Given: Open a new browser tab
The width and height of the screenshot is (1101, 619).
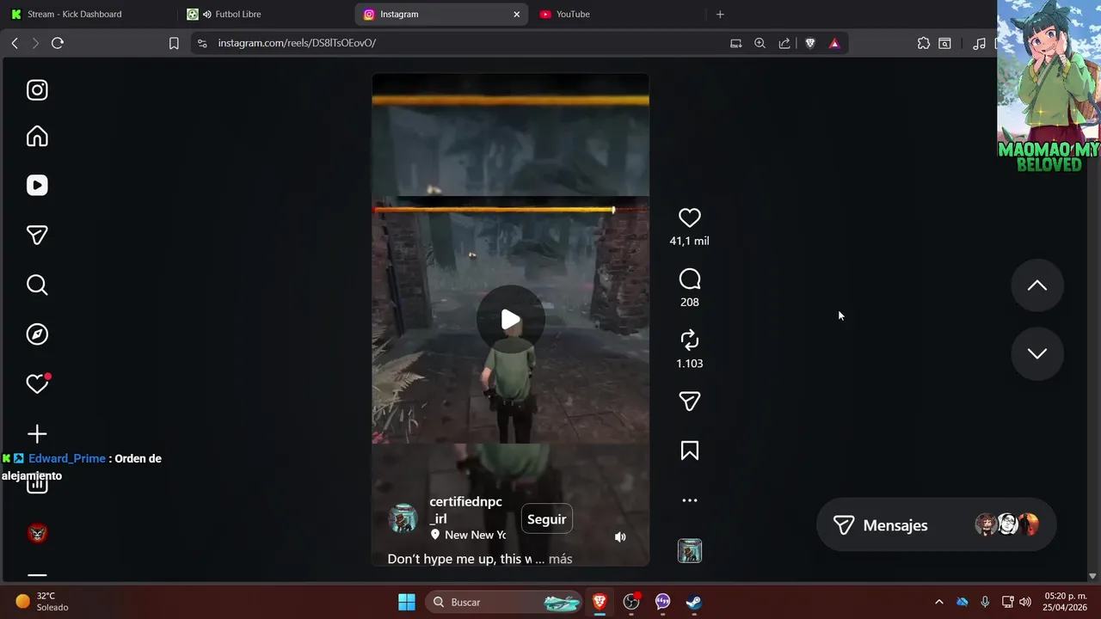Looking at the screenshot, I should click(720, 14).
